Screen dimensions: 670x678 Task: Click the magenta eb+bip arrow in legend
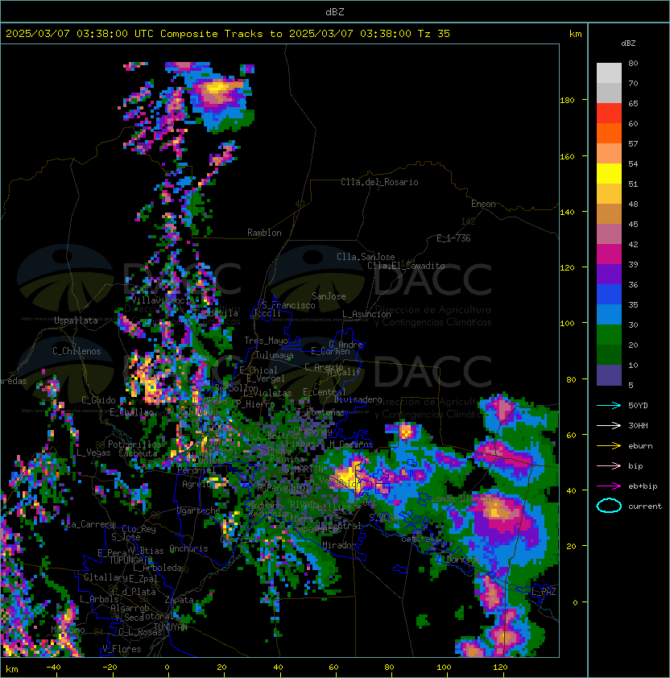(609, 486)
